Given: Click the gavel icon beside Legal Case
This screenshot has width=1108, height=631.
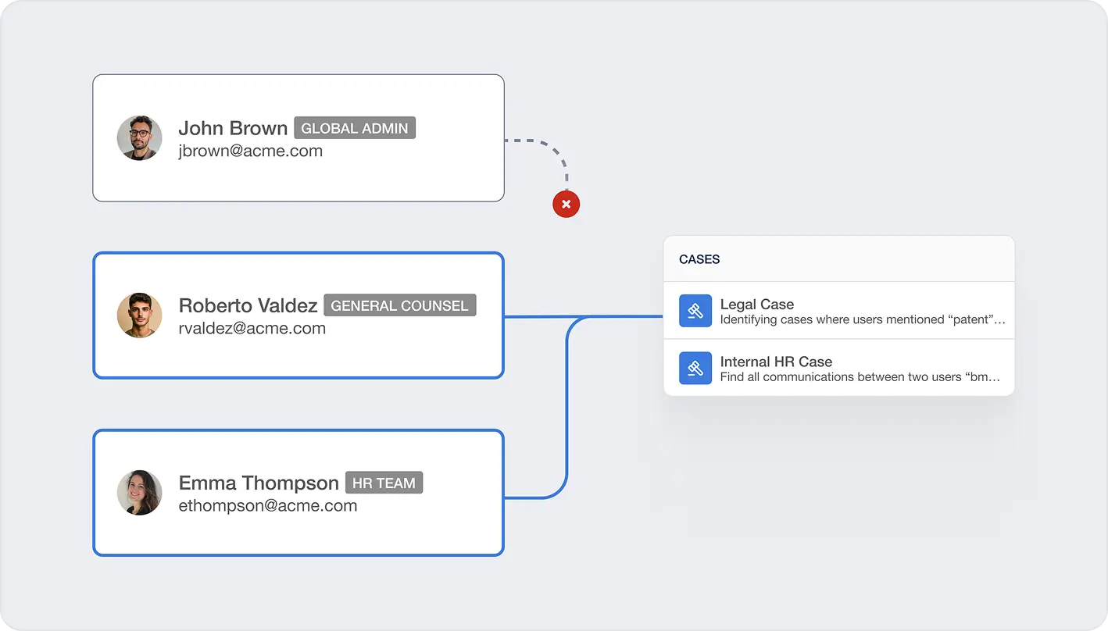Looking at the screenshot, I should tap(695, 310).
